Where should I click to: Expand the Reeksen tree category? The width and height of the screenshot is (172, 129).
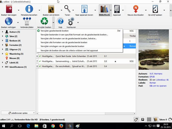click(x=3, y=41)
